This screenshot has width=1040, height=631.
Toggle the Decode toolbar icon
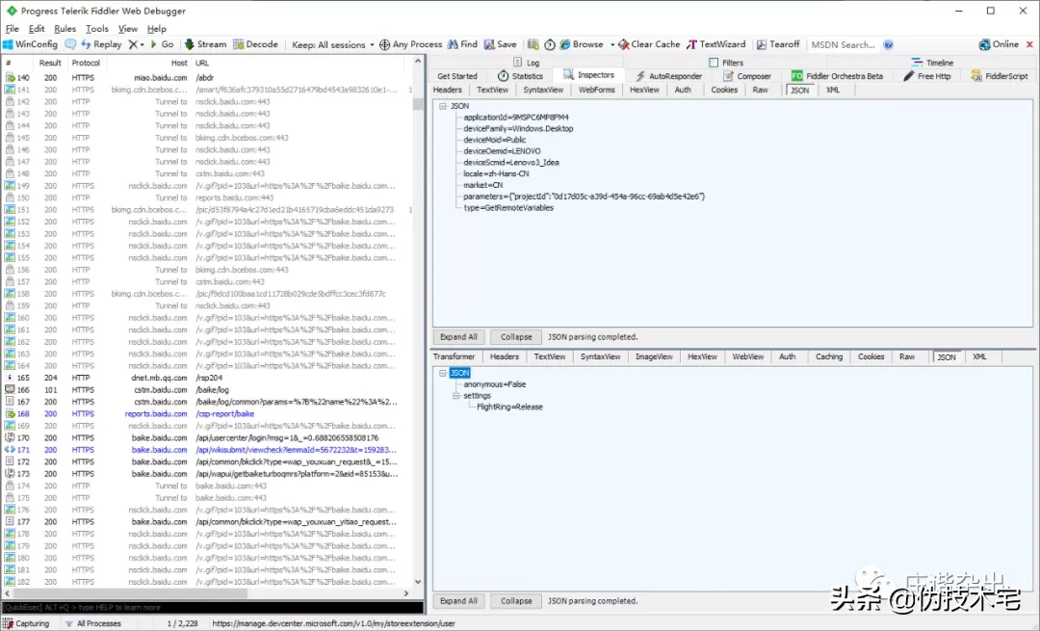(x=239, y=44)
